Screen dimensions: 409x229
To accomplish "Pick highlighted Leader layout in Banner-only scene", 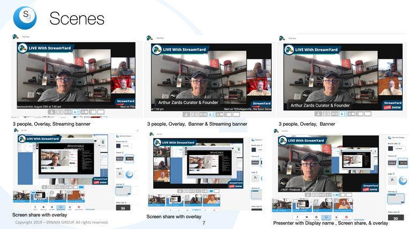I will click(343, 114).
